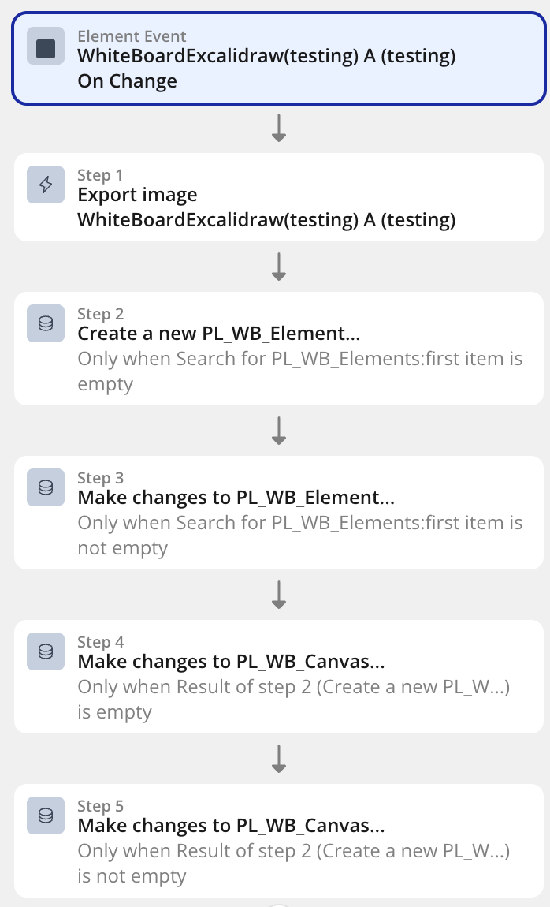
Task: Click arrow between Element Event and Step 1
Action: pos(279,128)
